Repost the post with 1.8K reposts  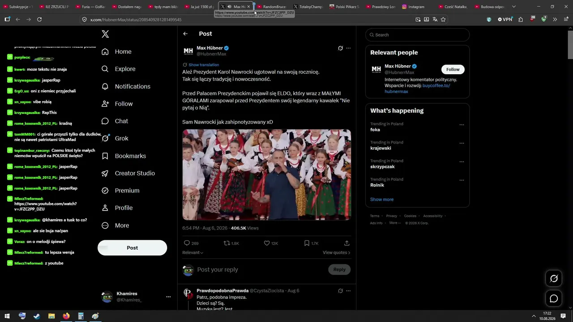pyautogui.click(x=227, y=243)
